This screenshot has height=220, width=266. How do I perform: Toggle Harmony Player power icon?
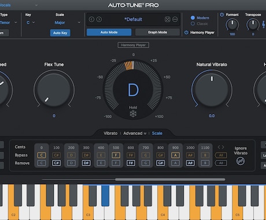[186, 32]
